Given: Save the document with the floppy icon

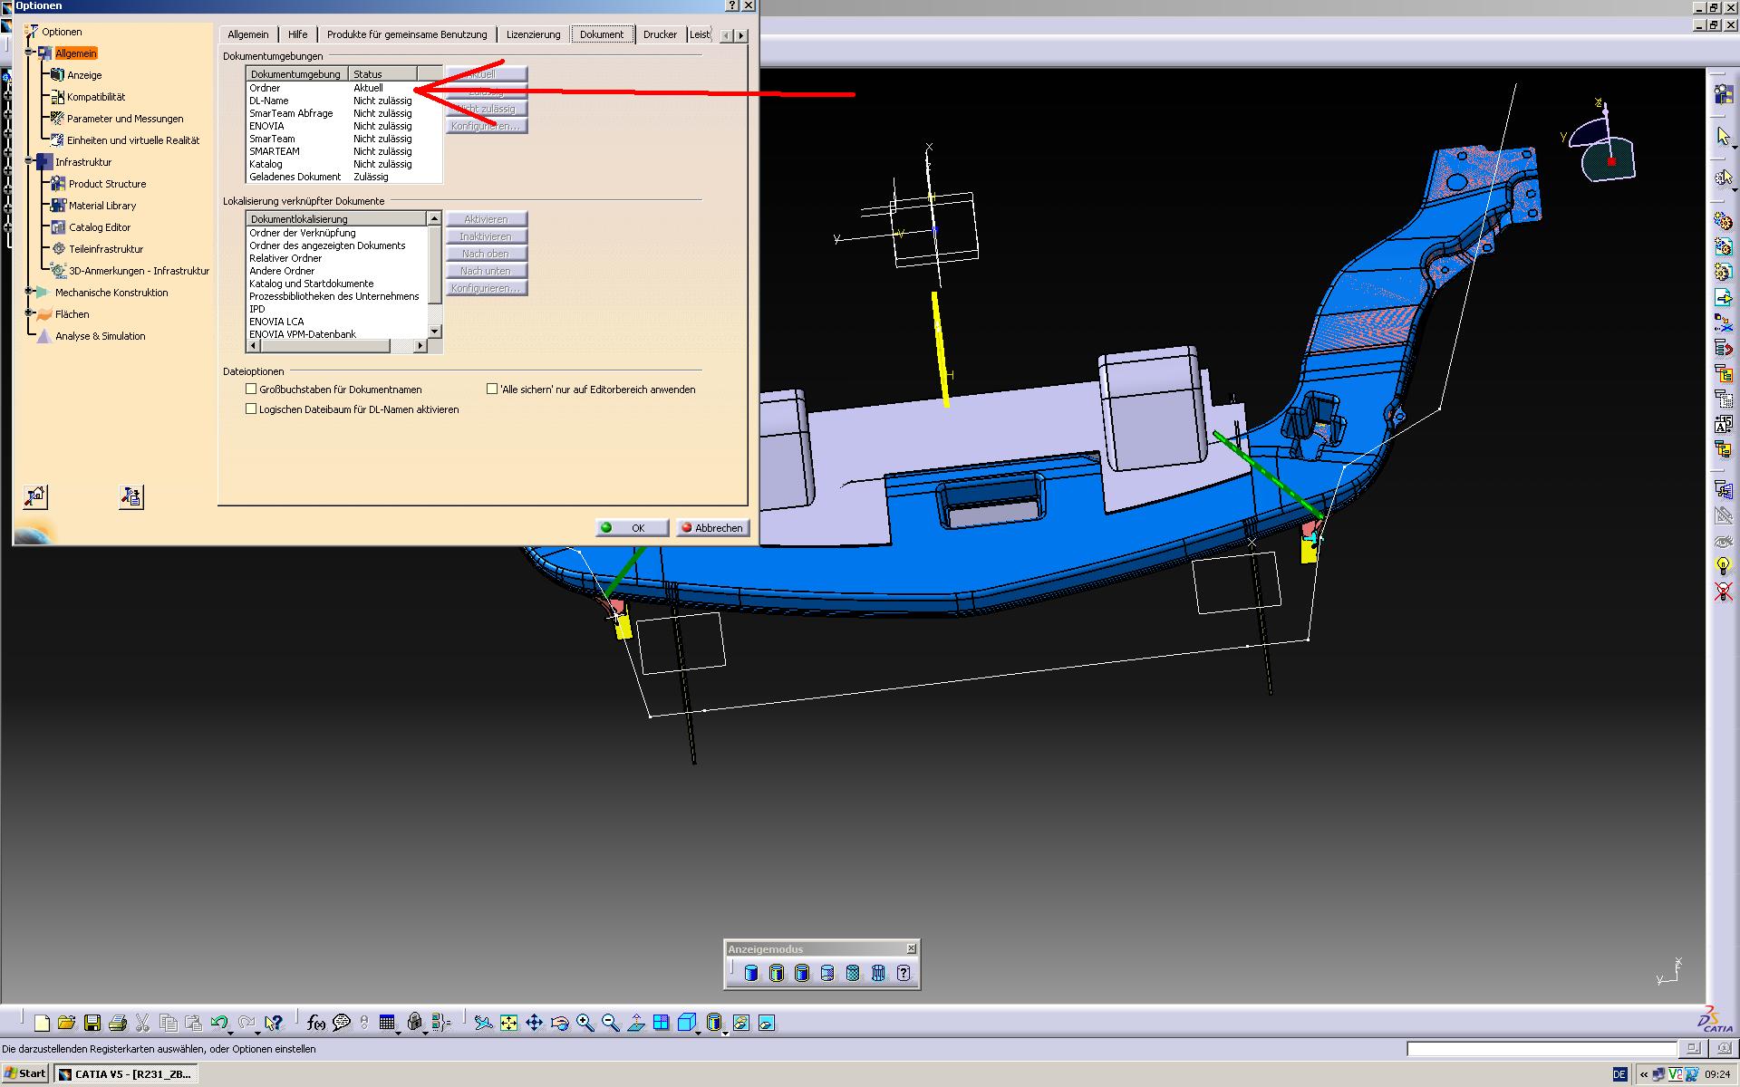Looking at the screenshot, I should pos(92,1023).
